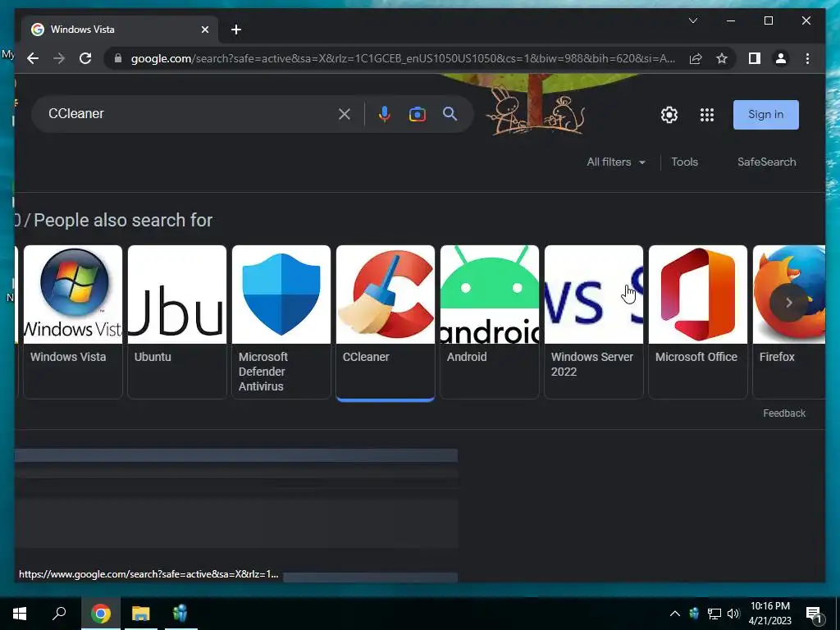
Task: Select the Microsoft Office card
Action: point(698,322)
